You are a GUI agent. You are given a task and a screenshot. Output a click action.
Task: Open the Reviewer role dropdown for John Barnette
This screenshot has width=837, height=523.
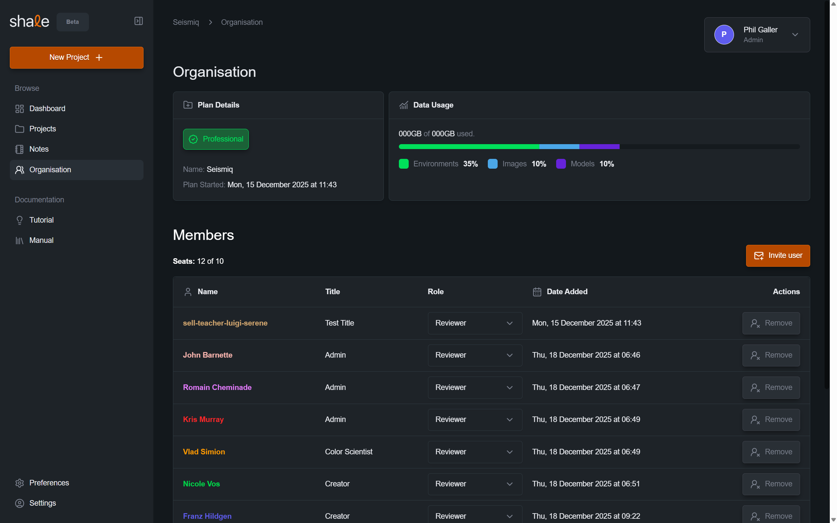[x=474, y=355]
